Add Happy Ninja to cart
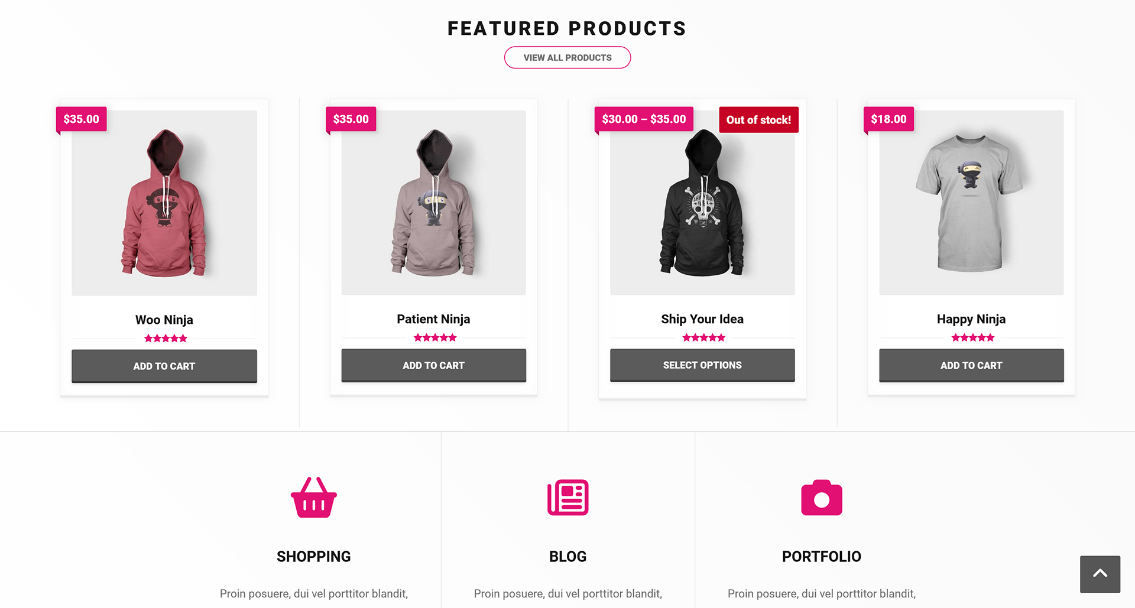The height and width of the screenshot is (608, 1135). [x=971, y=366]
